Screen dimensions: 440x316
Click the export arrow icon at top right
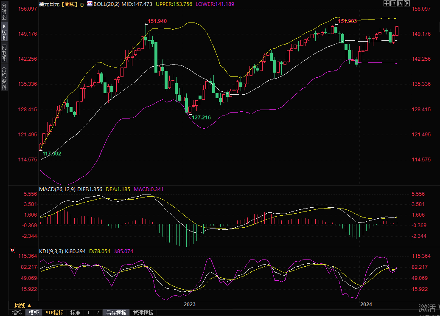point(406,3)
